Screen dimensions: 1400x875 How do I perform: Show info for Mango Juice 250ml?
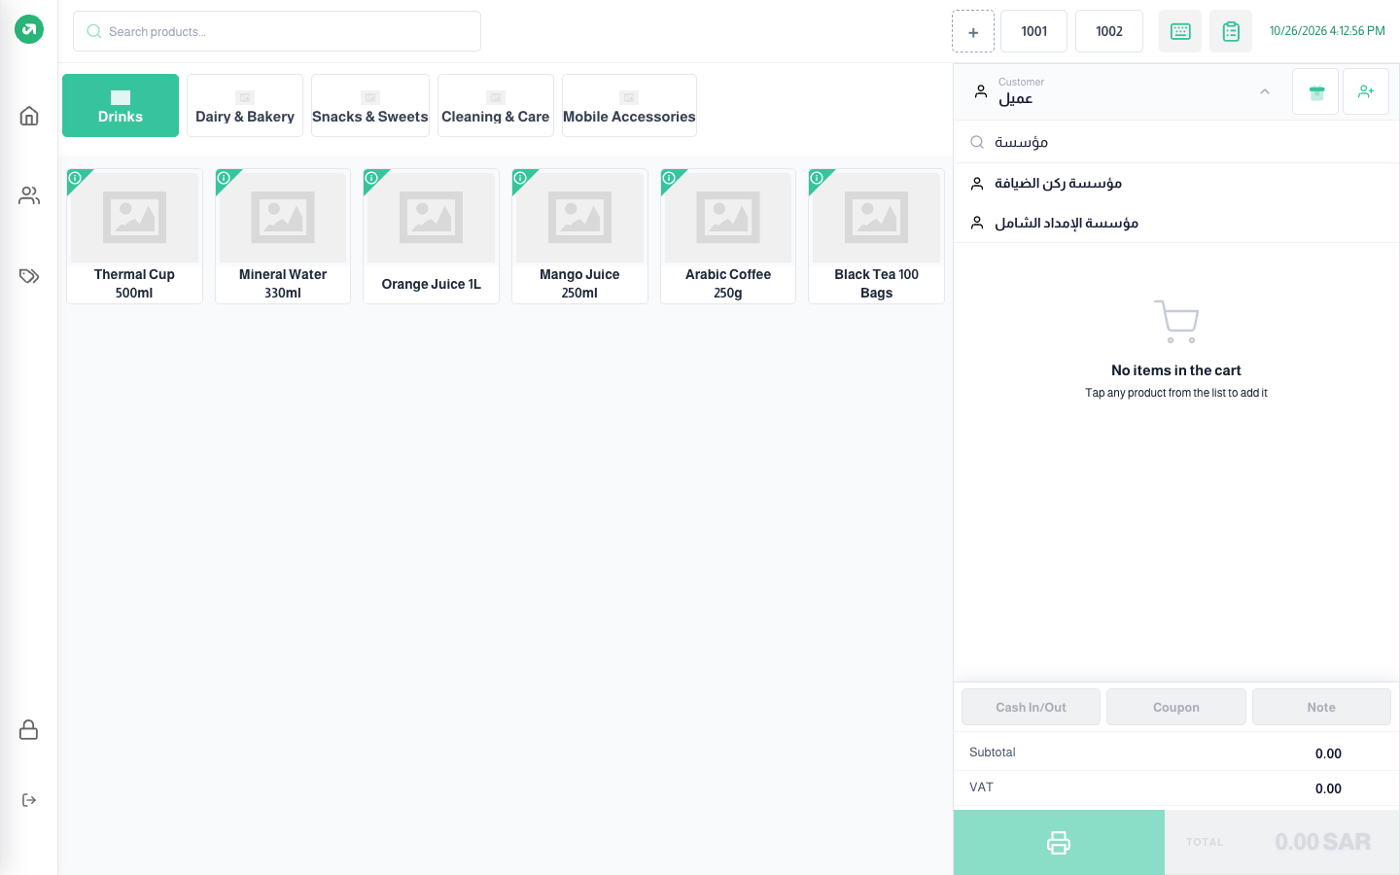(520, 178)
